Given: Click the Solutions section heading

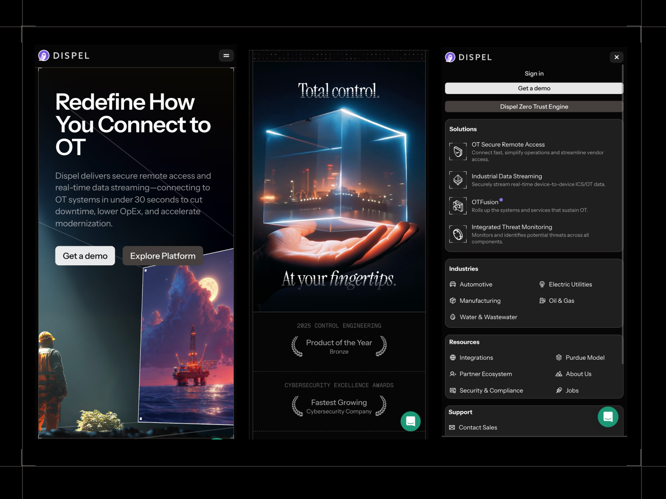Looking at the screenshot, I should 463,129.
